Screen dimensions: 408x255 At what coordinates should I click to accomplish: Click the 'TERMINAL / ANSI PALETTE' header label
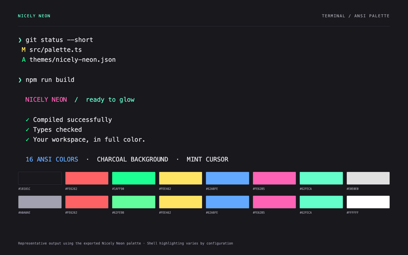click(356, 16)
